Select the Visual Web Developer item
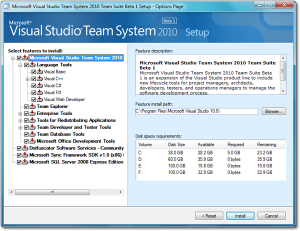 pyautogui.click(x=64, y=99)
